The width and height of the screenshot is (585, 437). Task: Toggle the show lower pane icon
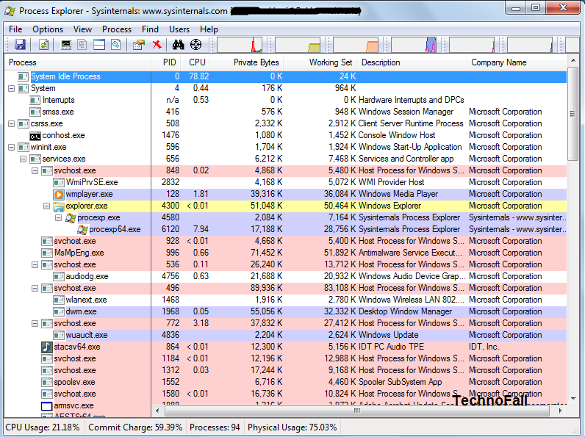[x=99, y=45]
